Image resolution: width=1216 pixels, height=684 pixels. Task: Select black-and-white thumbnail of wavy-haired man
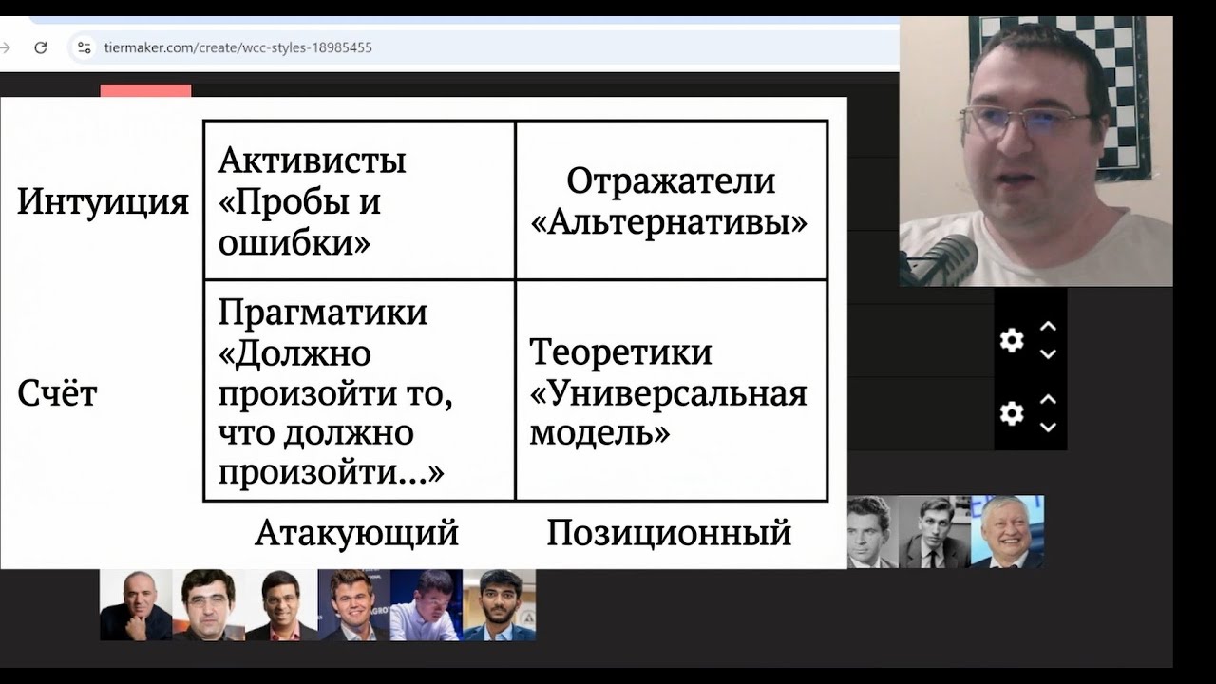(x=872, y=532)
